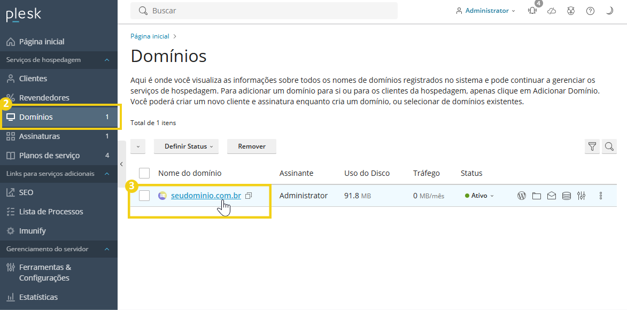
Task: Open the Administrator account menu
Action: pyautogui.click(x=486, y=11)
